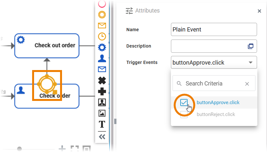Select the image picture tool in toolbar
This screenshot has height=152, width=267.
point(102,113)
